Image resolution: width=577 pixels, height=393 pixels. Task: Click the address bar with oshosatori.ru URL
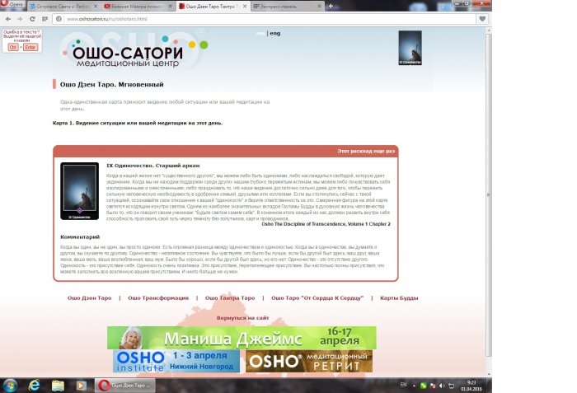[x=247, y=18]
